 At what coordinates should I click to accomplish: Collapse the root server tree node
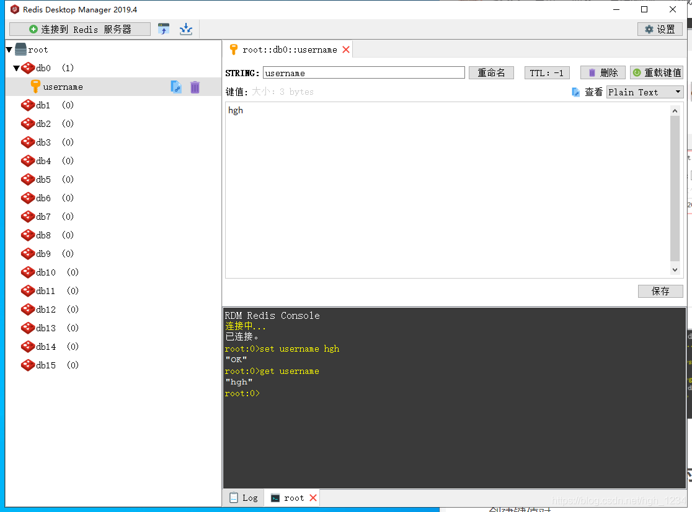pyautogui.click(x=9, y=50)
